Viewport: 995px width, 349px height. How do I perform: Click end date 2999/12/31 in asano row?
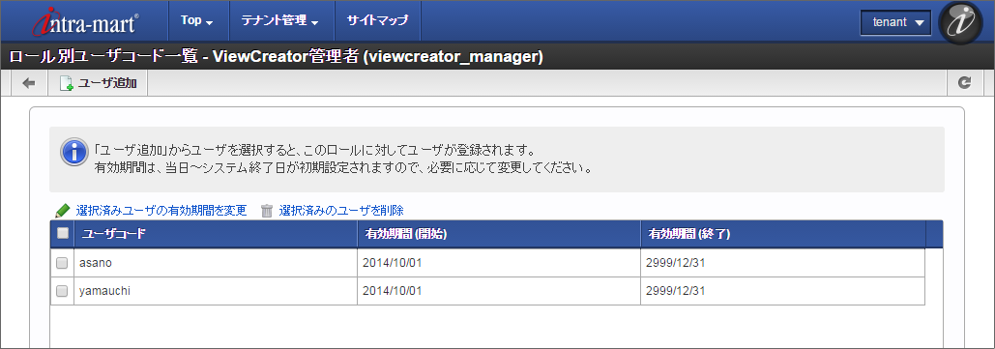tap(676, 263)
